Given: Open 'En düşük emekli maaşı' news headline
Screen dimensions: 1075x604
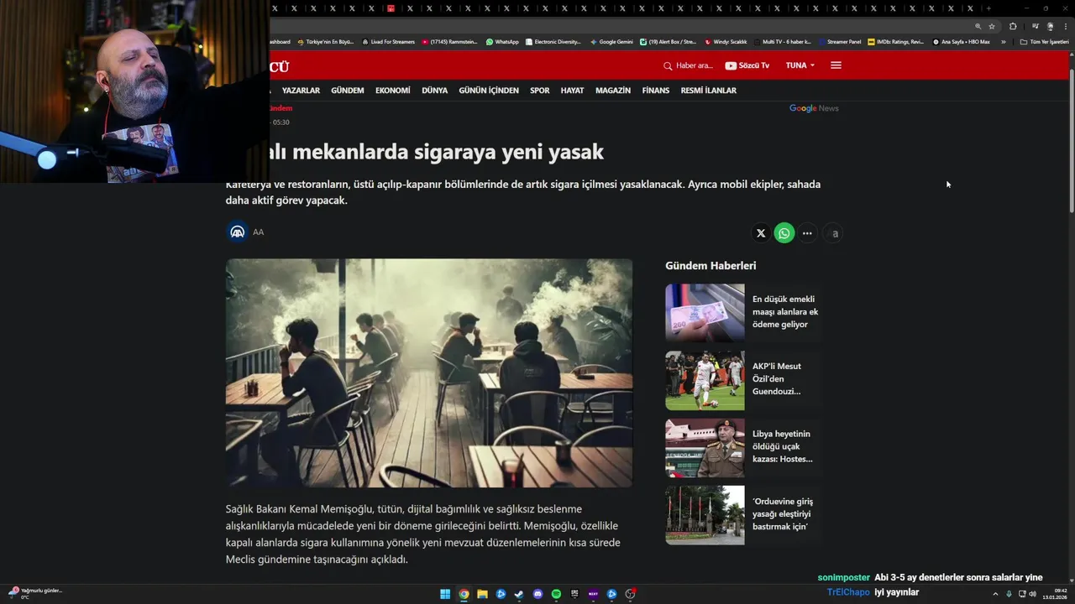Looking at the screenshot, I should pos(785,312).
